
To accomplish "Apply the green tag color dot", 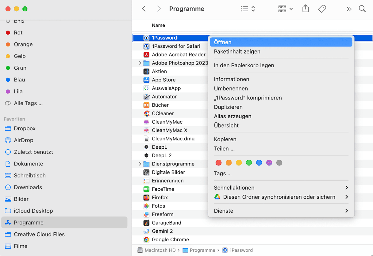I will point(249,163).
